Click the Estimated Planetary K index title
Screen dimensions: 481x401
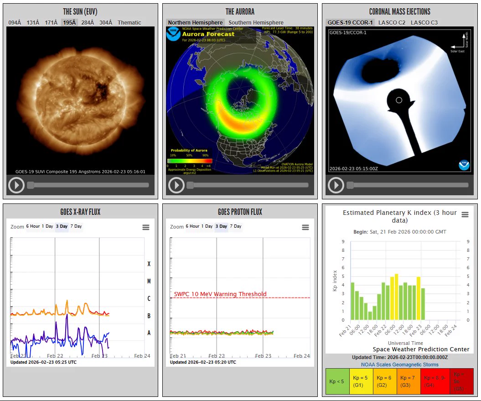(x=400, y=216)
